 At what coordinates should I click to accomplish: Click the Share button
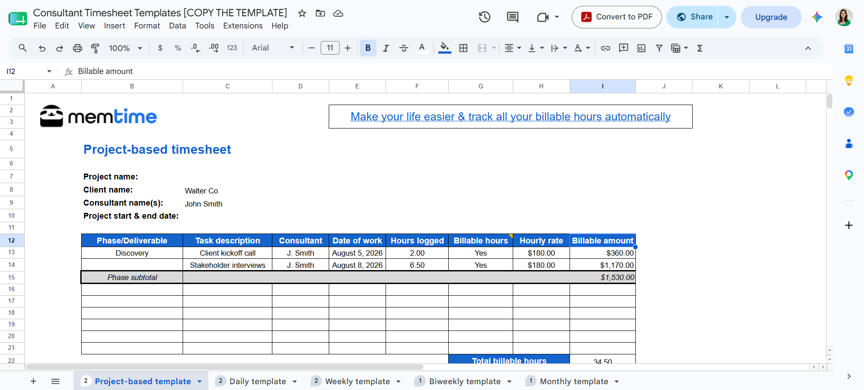[x=692, y=17]
